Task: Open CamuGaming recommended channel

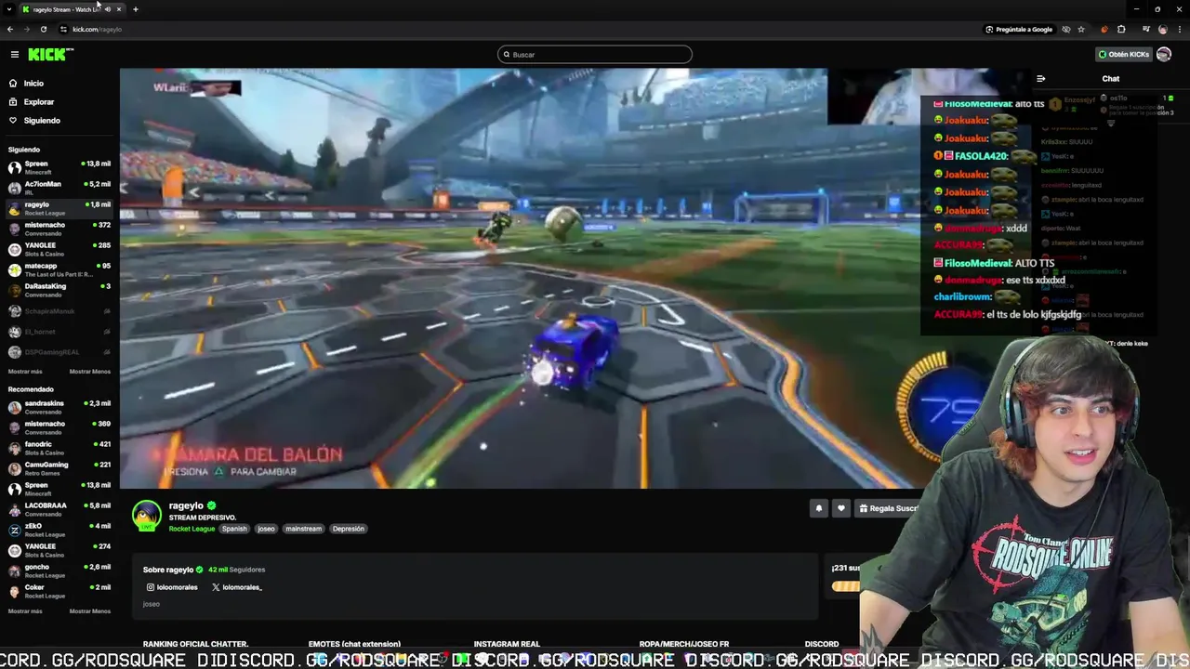Action: [x=59, y=468]
